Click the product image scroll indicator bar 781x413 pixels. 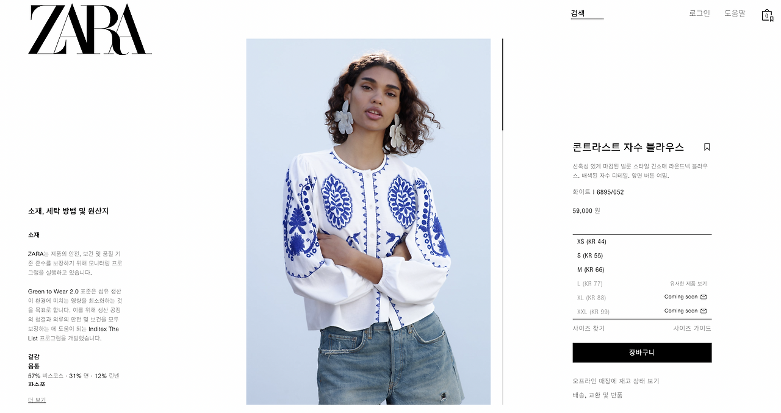[x=503, y=84]
